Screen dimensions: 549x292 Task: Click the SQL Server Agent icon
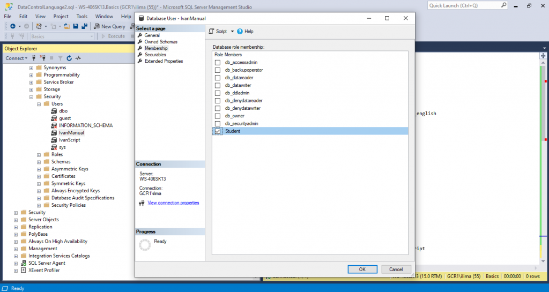(24, 263)
